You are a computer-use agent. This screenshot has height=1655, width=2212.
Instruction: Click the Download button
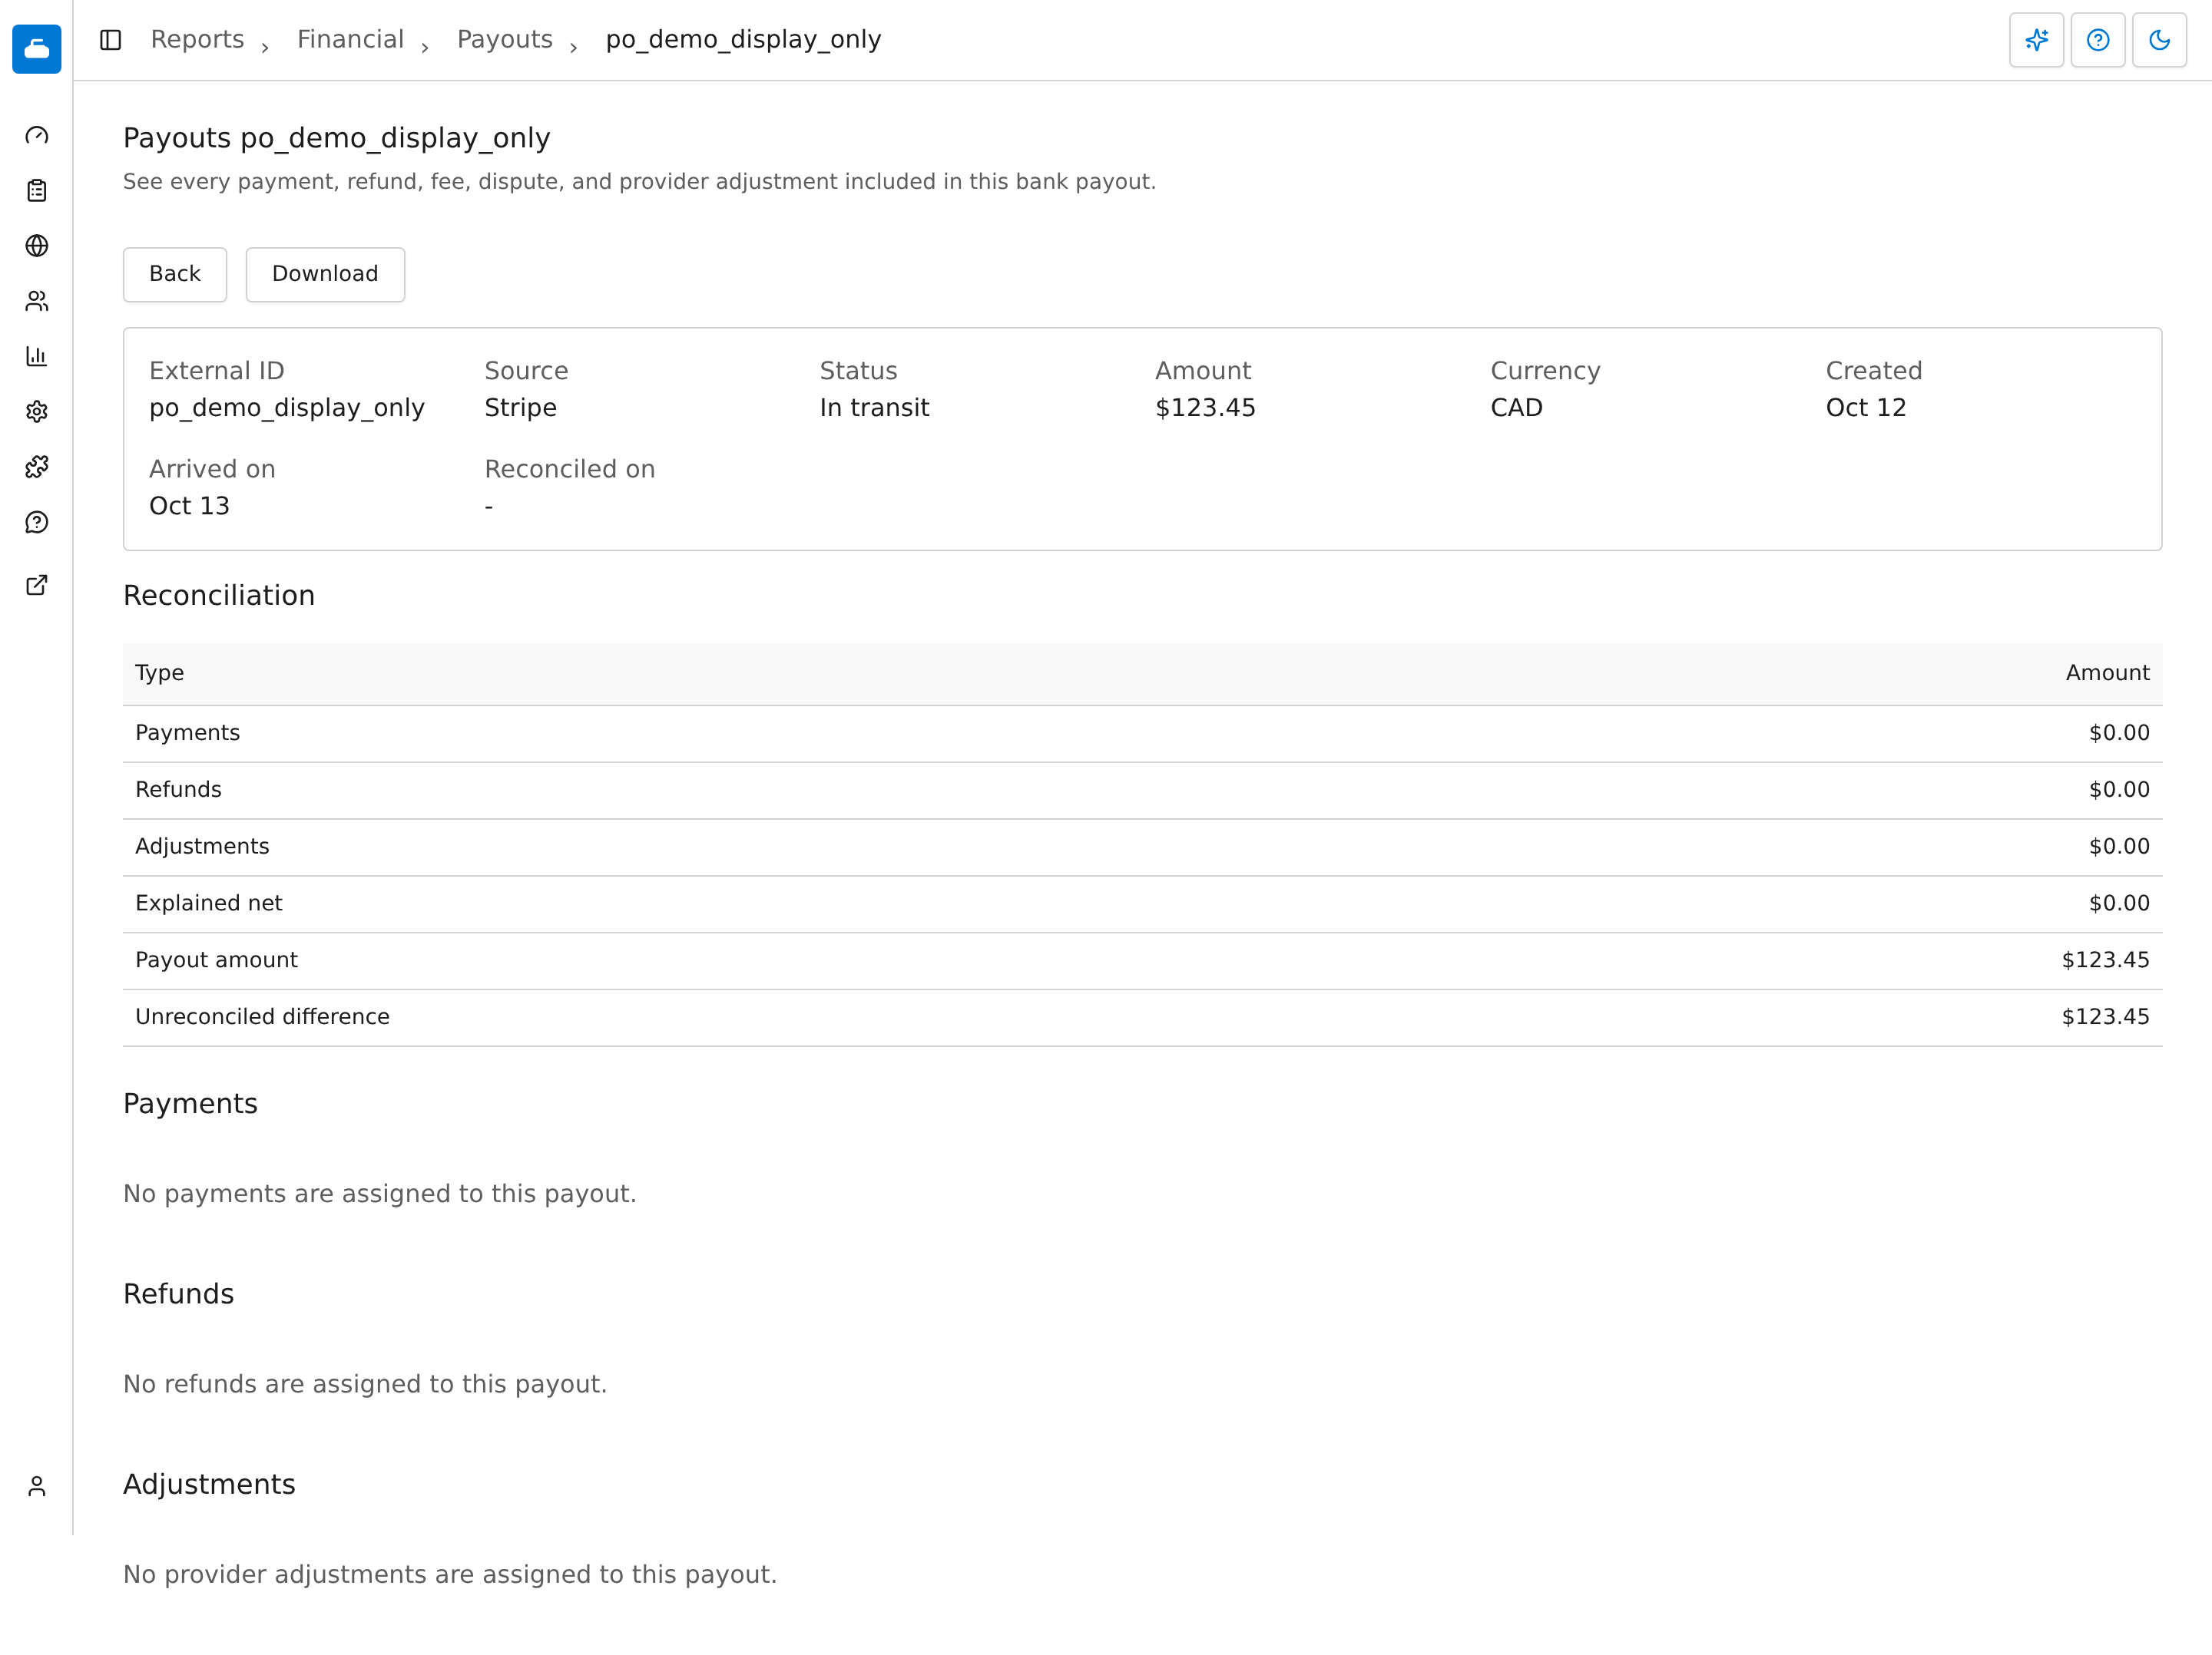(x=325, y=274)
